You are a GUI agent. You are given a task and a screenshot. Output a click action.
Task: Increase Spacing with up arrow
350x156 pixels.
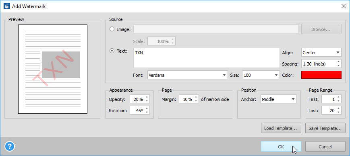click(x=339, y=62)
